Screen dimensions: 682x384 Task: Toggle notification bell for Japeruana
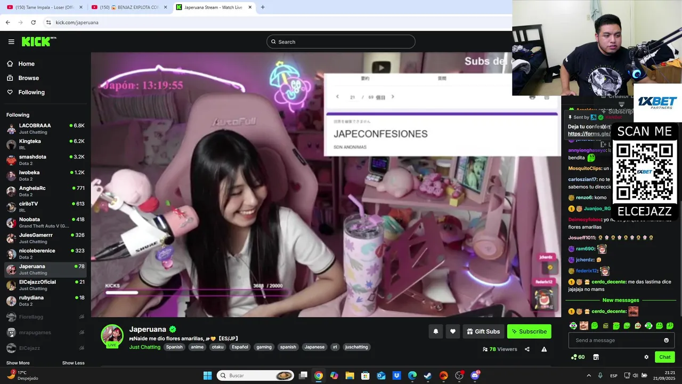tap(435, 331)
